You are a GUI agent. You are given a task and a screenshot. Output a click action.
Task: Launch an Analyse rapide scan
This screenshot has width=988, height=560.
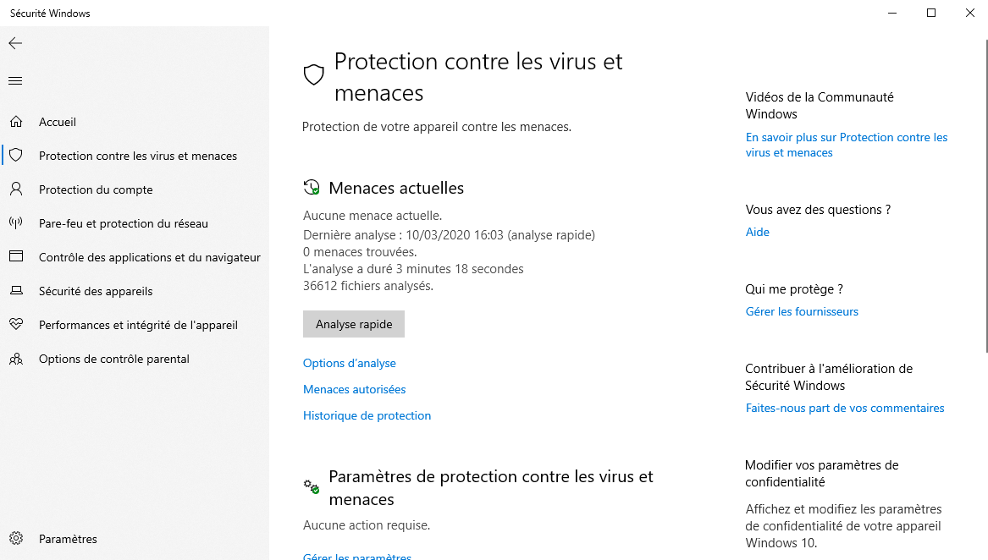[353, 324]
